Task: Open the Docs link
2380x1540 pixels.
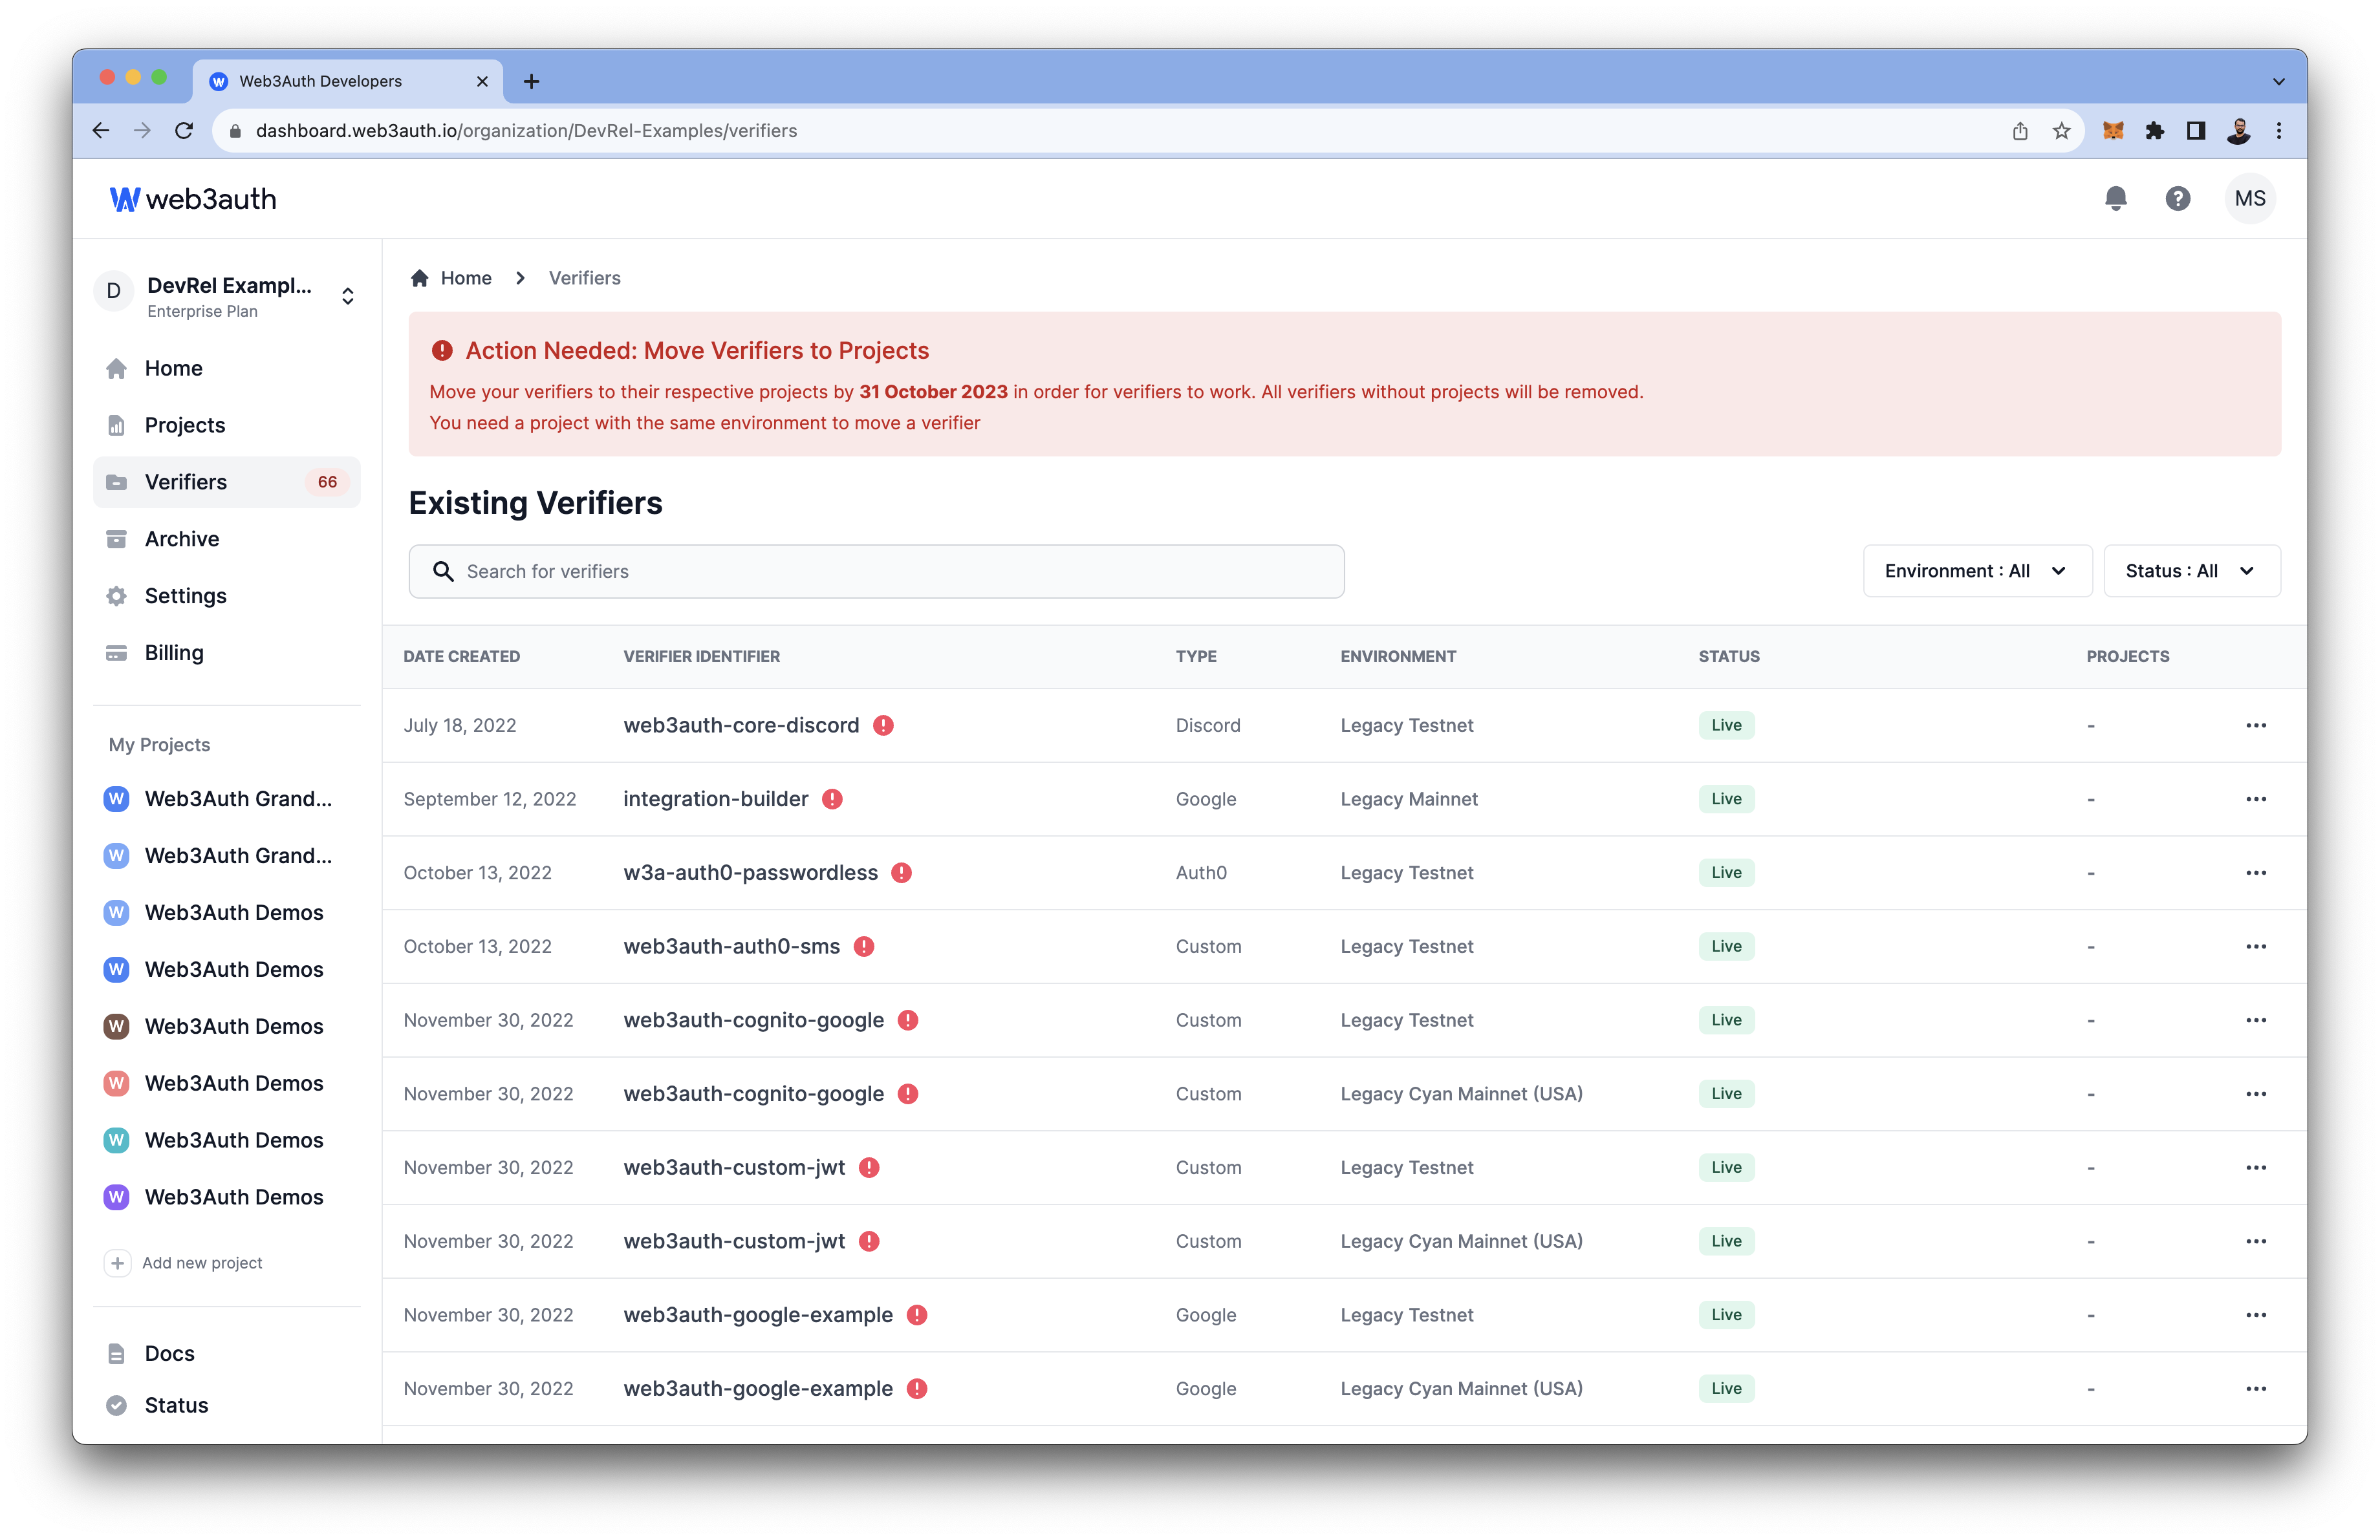Action: pos(169,1353)
